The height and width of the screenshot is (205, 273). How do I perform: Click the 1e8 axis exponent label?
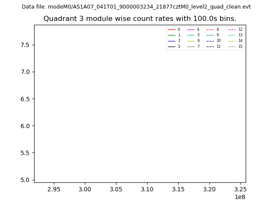click(239, 197)
